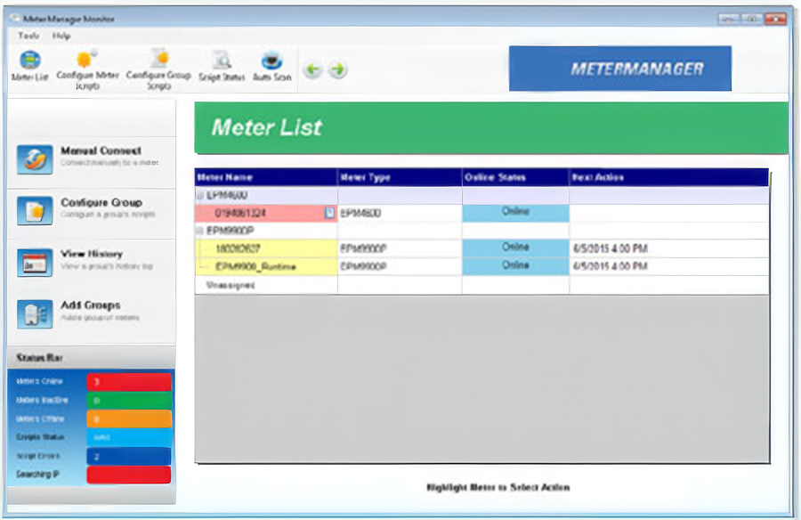This screenshot has height=520, width=801.
Task: Click the Script Errors label in Status Bar
Action: pos(37,456)
